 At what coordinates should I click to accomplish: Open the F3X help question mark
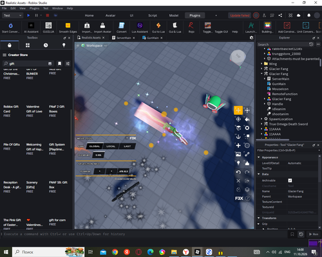coord(247,199)
